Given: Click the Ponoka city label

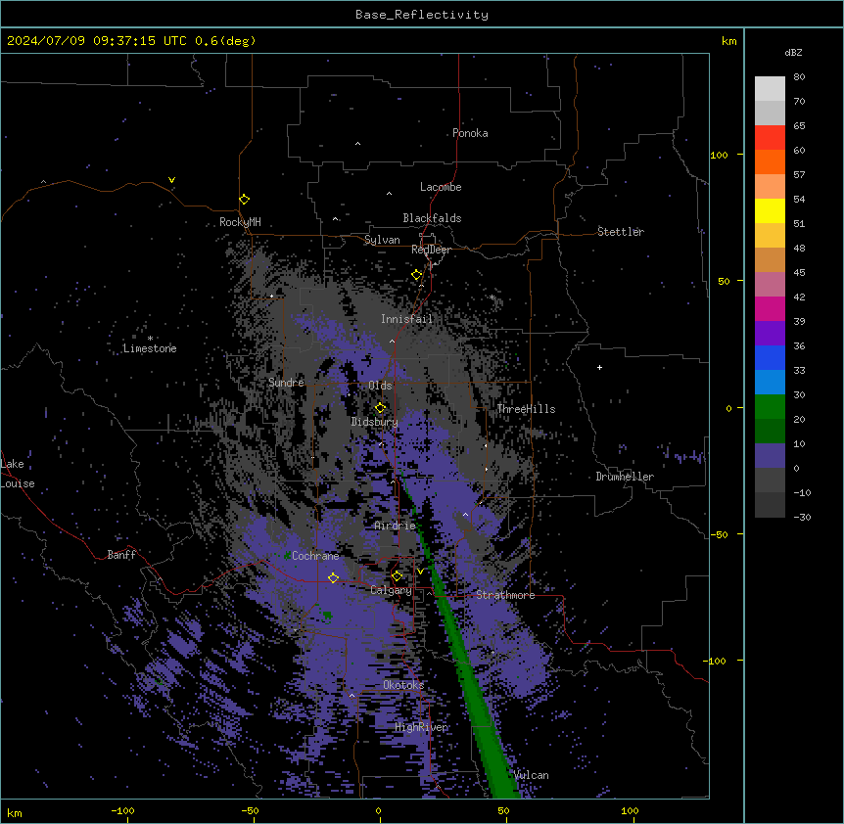Looking at the screenshot, I should (470, 133).
